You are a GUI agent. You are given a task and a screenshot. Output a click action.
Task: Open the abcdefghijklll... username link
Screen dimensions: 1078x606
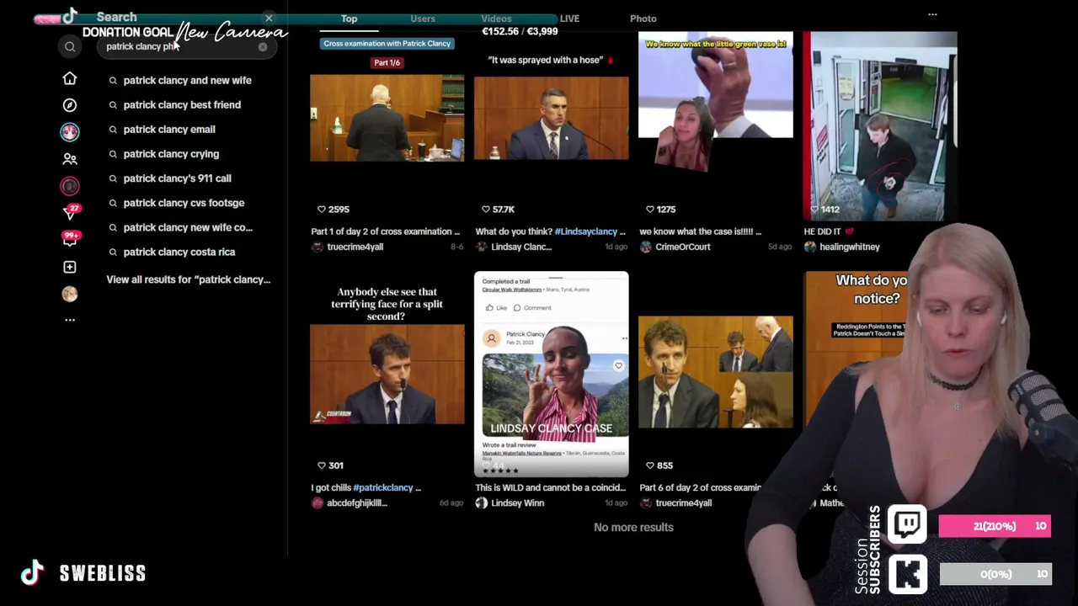point(356,502)
